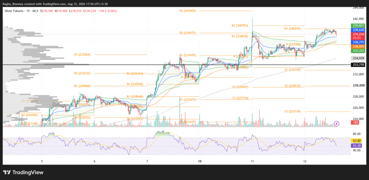Select the R3 (243469) pivot label
This screenshot has width=369, height=180.
point(187,10)
